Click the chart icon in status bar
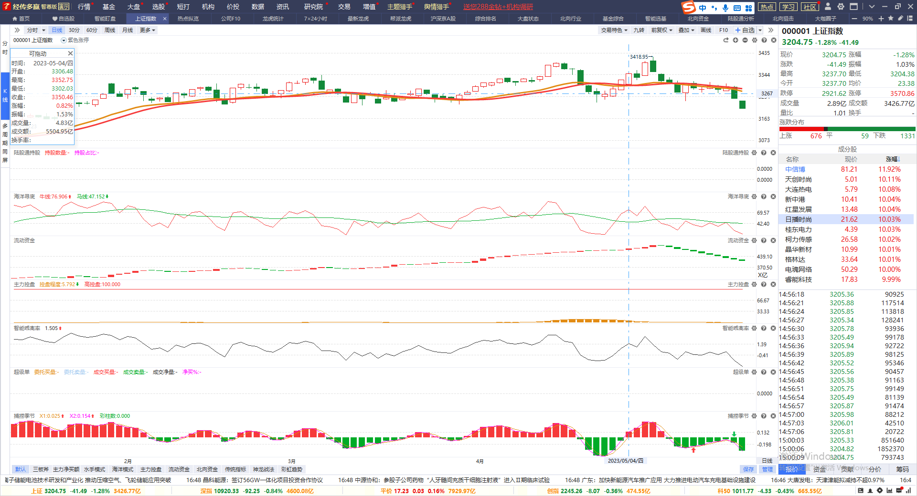The image size is (917, 496). [889, 491]
